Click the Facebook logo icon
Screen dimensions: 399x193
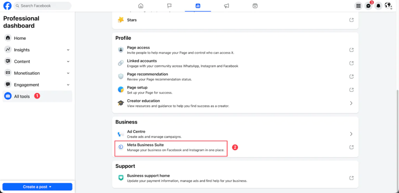point(7,6)
